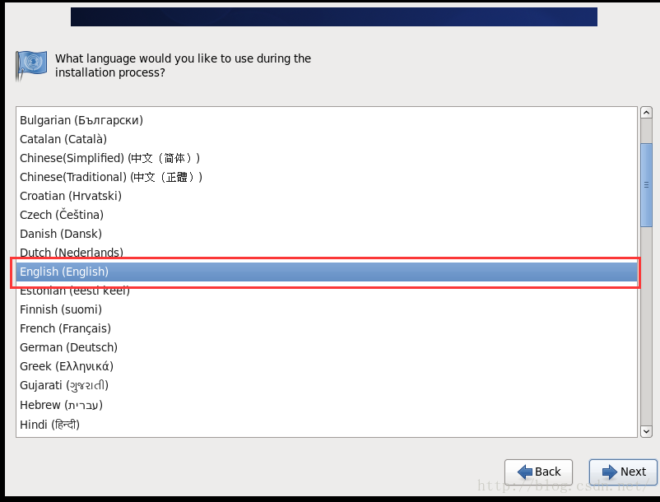Choose Chinese(Simplified) language
660x502 pixels.
pyautogui.click(x=327, y=158)
